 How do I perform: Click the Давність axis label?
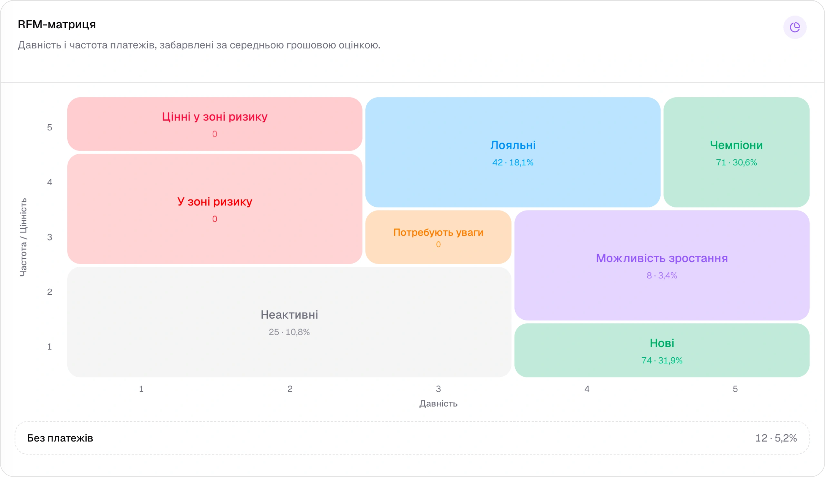(x=438, y=403)
